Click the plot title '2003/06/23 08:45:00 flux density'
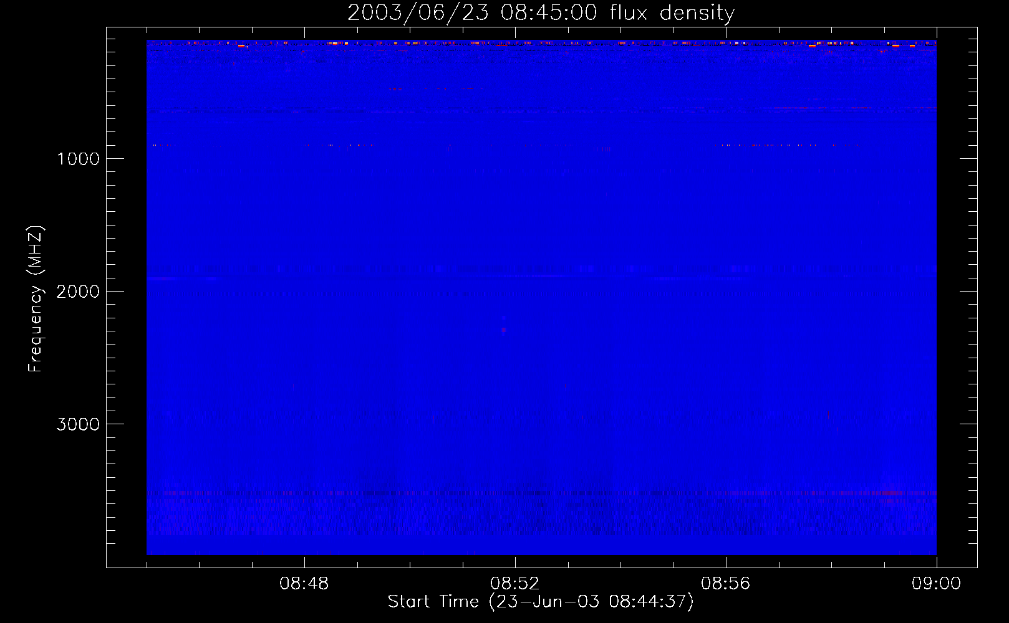This screenshot has height=623, width=1009. [x=541, y=12]
